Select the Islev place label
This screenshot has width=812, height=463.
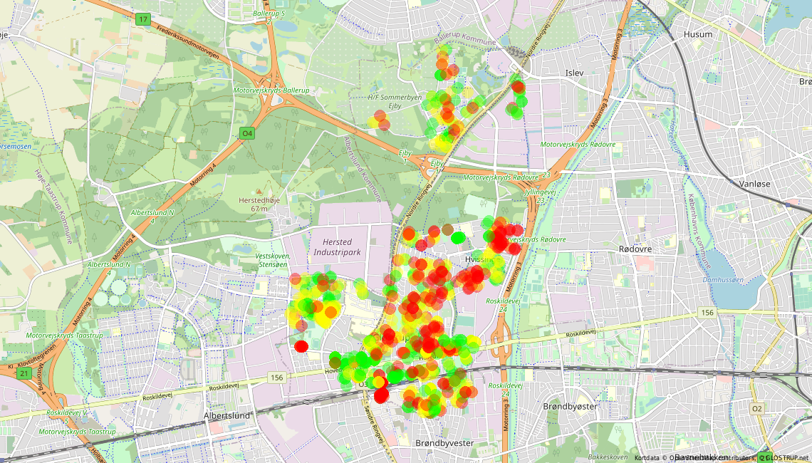[x=575, y=73]
